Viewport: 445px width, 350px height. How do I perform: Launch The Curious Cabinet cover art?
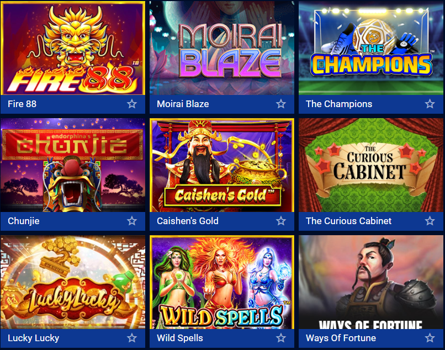pos(371,165)
